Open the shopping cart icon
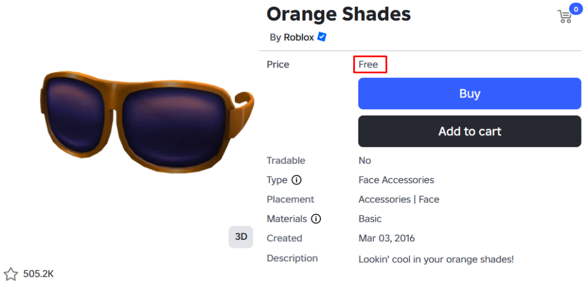 (x=565, y=17)
